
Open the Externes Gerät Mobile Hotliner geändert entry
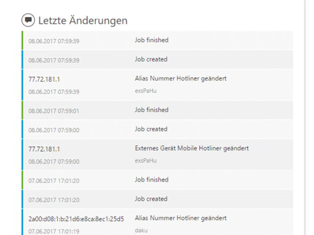(x=157, y=155)
